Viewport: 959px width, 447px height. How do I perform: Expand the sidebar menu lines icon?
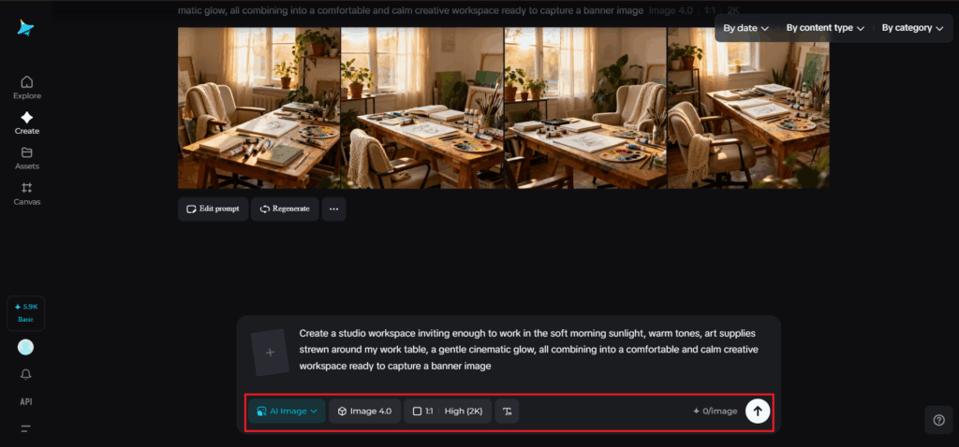click(x=26, y=428)
